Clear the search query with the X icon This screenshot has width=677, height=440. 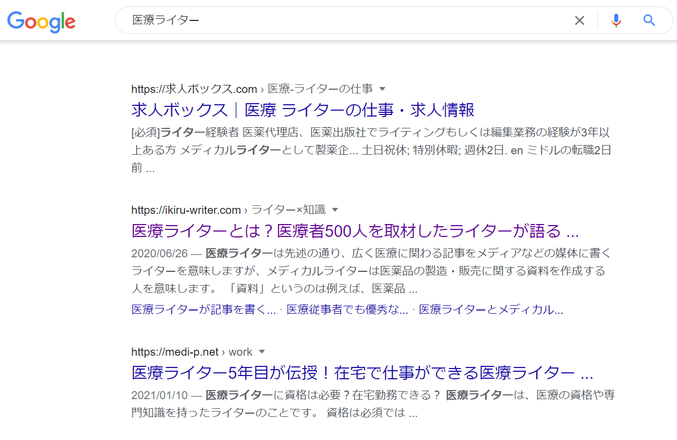[x=579, y=21]
